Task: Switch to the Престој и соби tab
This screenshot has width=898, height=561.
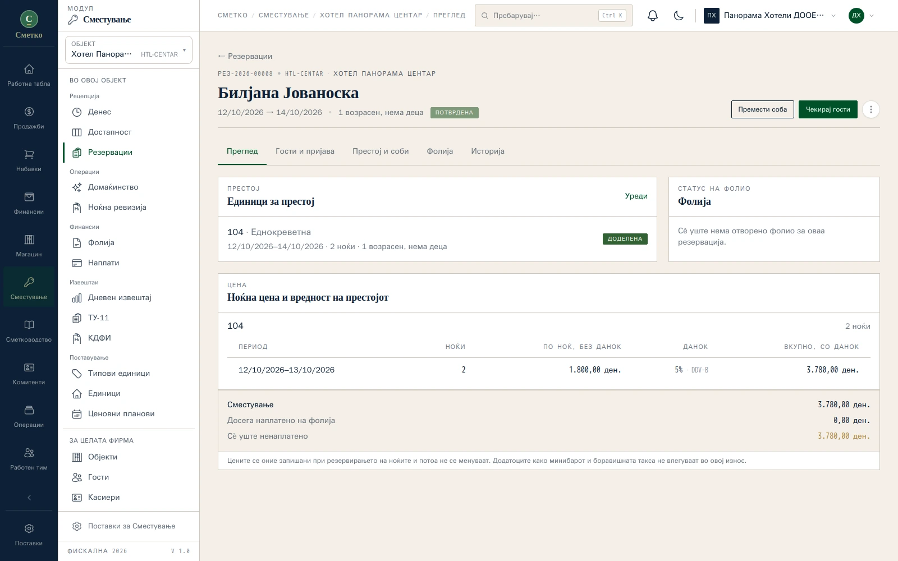Action: 381,151
